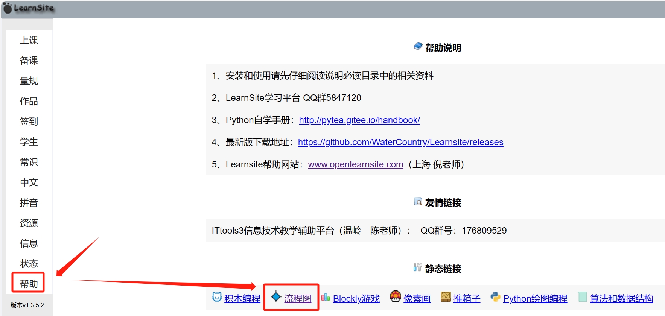Open the 备课 sidebar menu

(29, 61)
